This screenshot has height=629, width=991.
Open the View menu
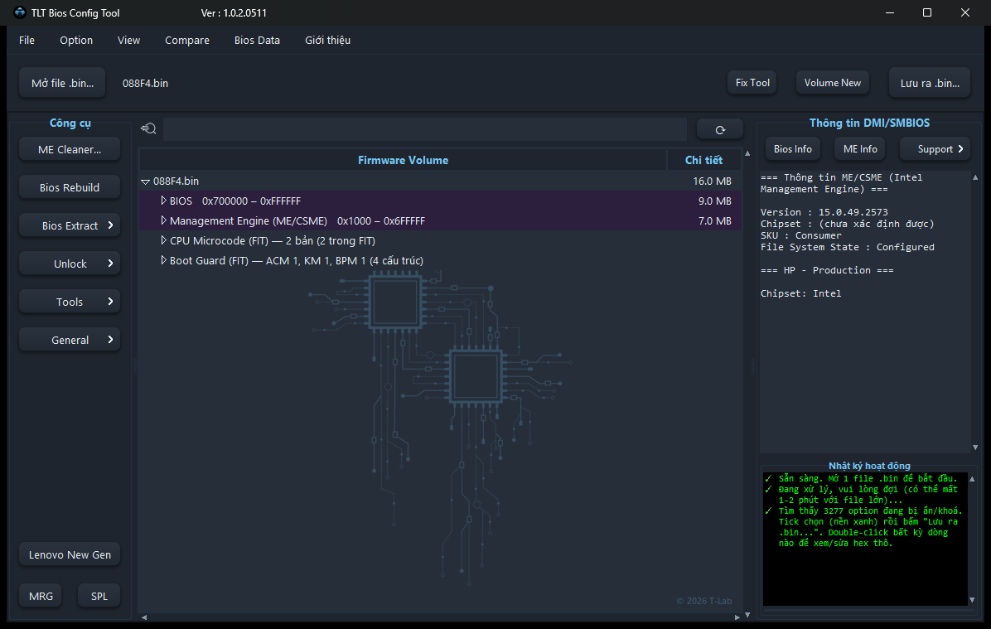tap(129, 40)
